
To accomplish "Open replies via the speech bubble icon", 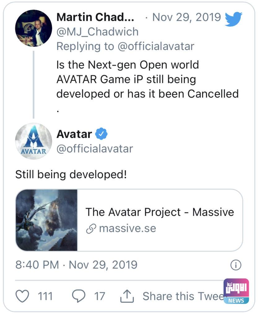I will pos(80,296).
